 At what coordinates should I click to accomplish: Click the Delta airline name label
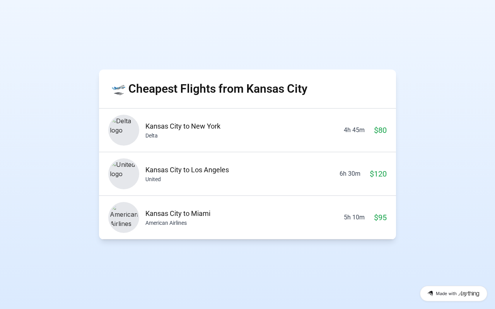coord(152,136)
